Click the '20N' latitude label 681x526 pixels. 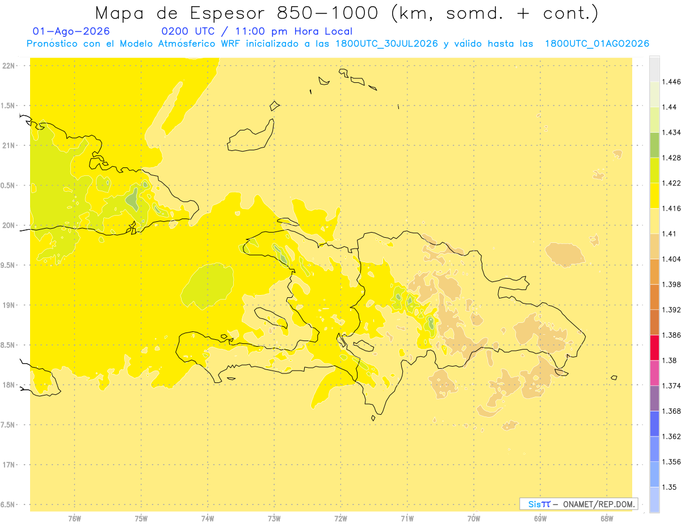[9, 225]
